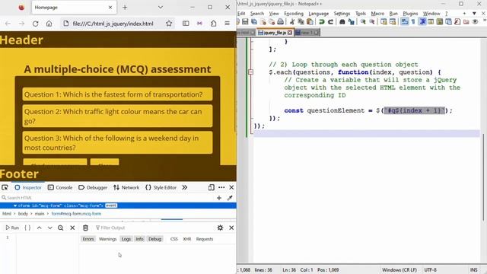Select main in the breadcrumb

tap(40, 214)
